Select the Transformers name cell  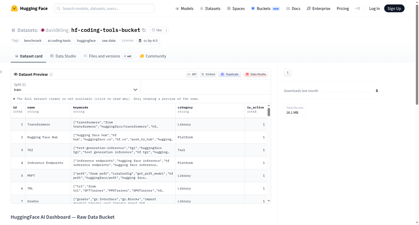coord(48,124)
